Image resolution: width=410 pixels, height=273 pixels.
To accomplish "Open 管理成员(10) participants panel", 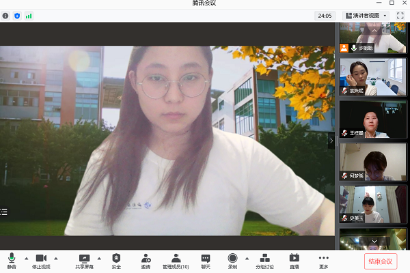I will coord(176,258).
